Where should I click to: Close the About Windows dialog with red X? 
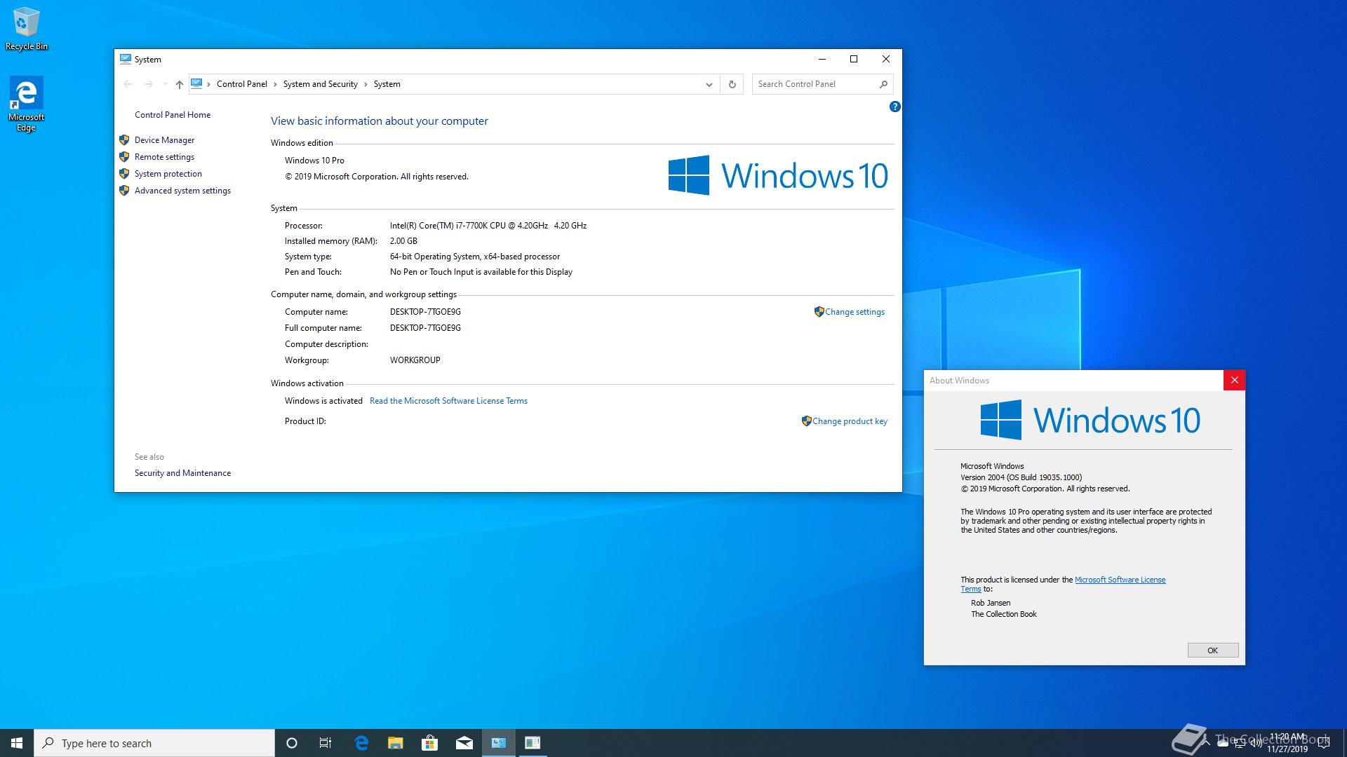[x=1234, y=380]
